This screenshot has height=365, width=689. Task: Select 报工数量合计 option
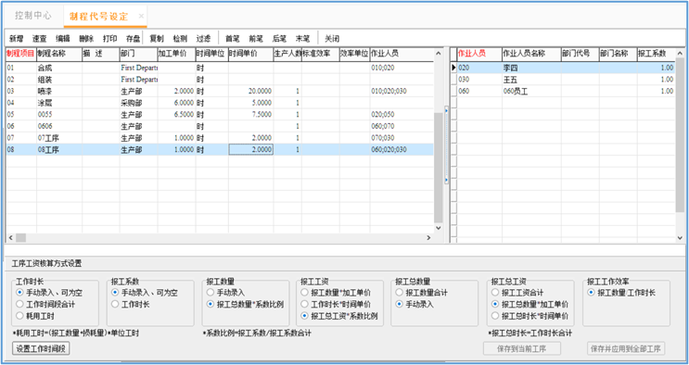(422, 293)
